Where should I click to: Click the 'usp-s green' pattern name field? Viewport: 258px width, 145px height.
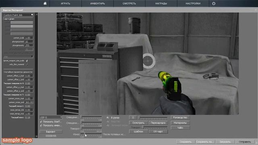(18, 19)
